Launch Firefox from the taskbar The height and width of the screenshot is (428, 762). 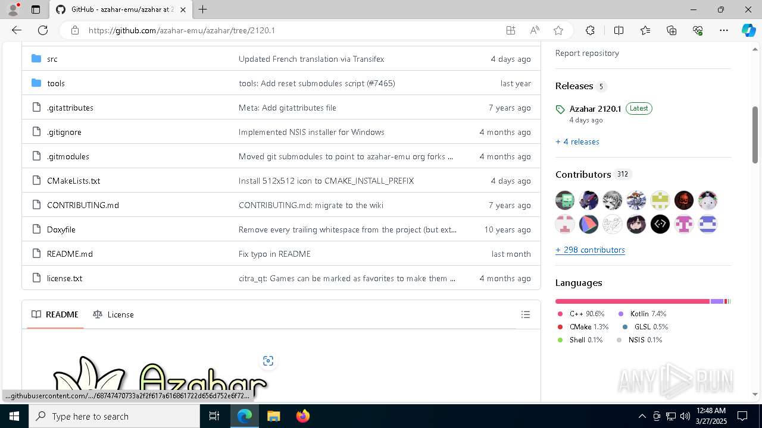pyautogui.click(x=302, y=416)
